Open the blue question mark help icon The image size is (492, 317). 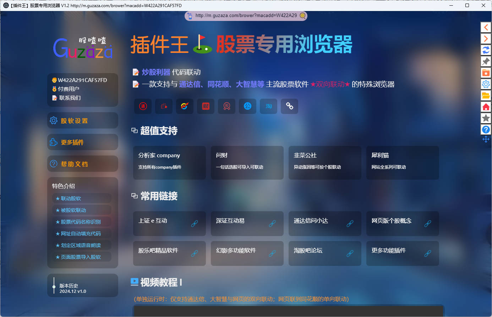click(486, 130)
